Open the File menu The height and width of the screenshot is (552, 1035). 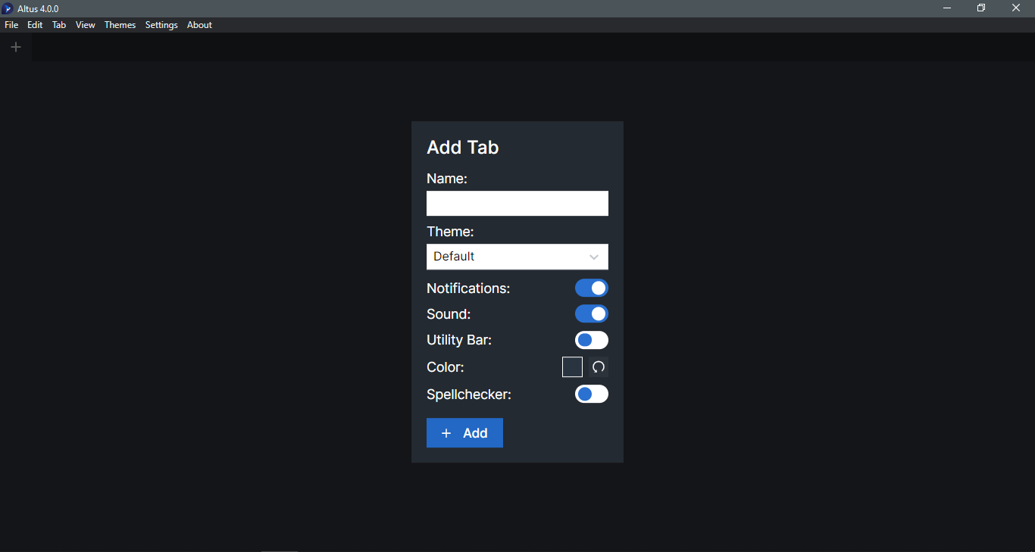pyautogui.click(x=11, y=25)
